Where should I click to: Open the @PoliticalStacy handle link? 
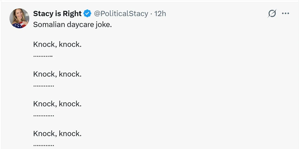(121, 13)
